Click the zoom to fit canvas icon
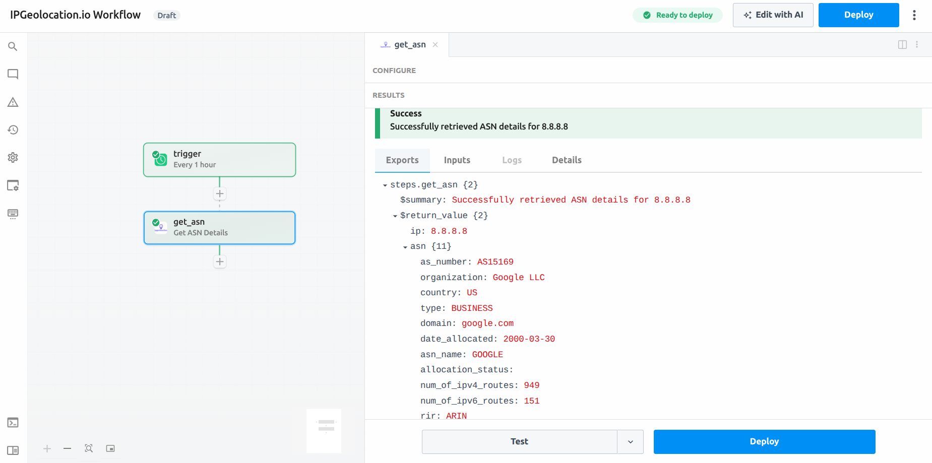The height and width of the screenshot is (463, 932). coord(89,448)
